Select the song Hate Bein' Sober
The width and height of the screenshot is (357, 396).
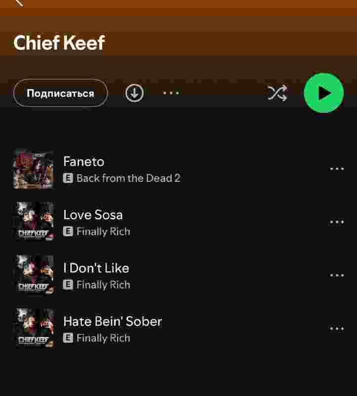click(x=113, y=322)
